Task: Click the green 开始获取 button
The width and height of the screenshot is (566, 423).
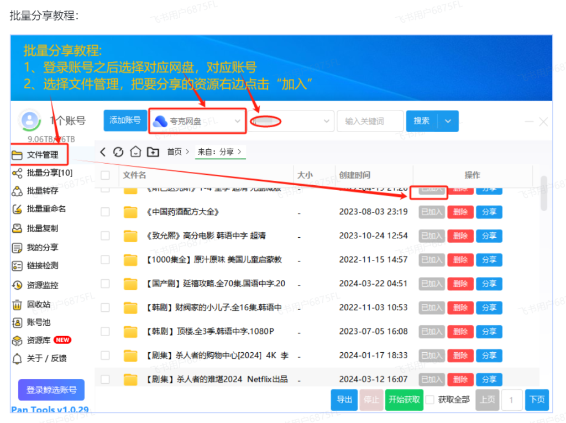Action: (403, 399)
